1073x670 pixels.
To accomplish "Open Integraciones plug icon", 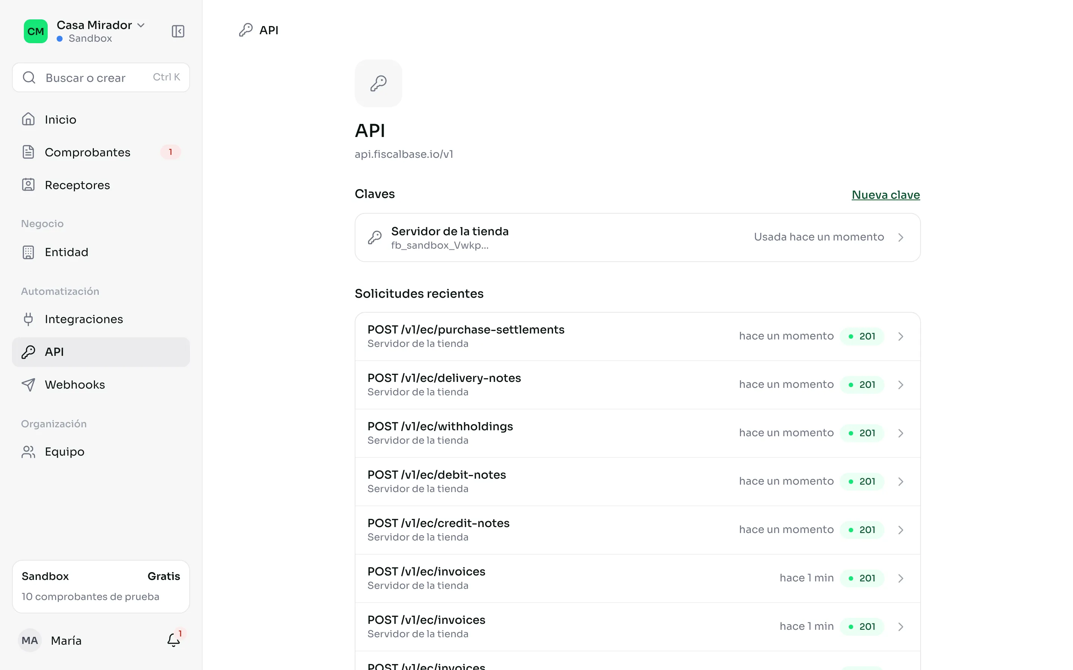I will tap(28, 319).
